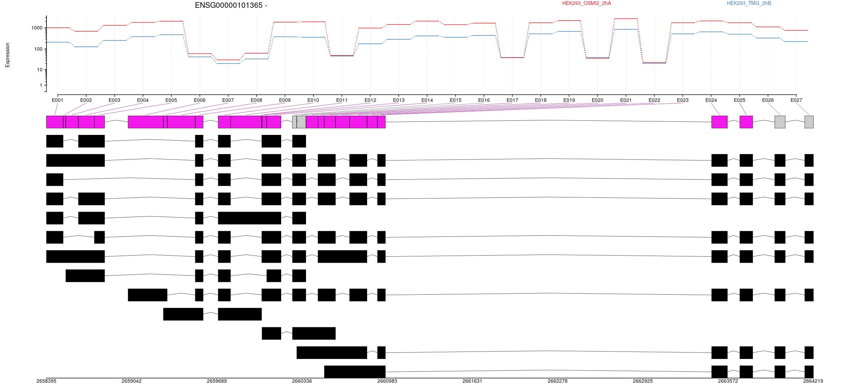The height and width of the screenshot is (387, 852).
Task: Select exon label E019
Action: pyautogui.click(x=569, y=100)
